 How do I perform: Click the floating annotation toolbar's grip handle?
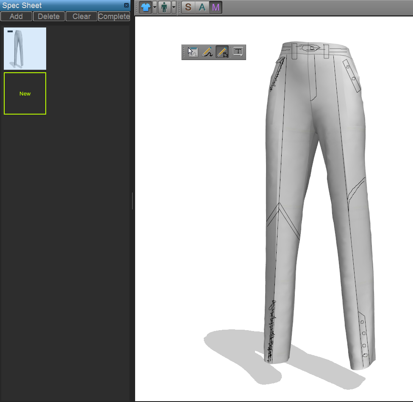(x=184, y=52)
